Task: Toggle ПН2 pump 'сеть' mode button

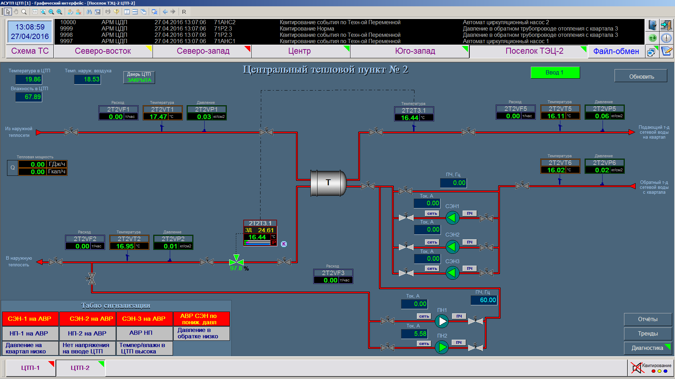Action: [424, 344]
